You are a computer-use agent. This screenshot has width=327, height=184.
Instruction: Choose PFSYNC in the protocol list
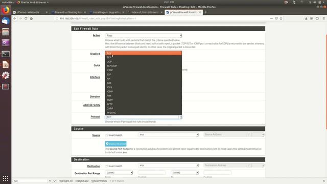point(143,113)
